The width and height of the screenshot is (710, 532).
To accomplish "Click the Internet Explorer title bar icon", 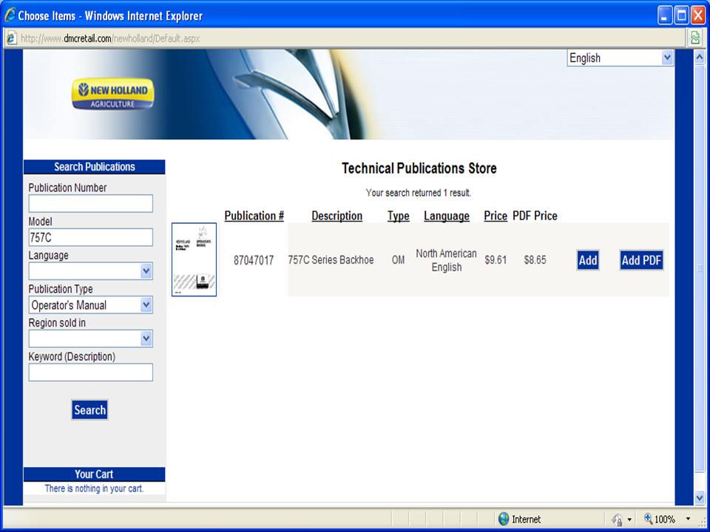I will click(10, 16).
